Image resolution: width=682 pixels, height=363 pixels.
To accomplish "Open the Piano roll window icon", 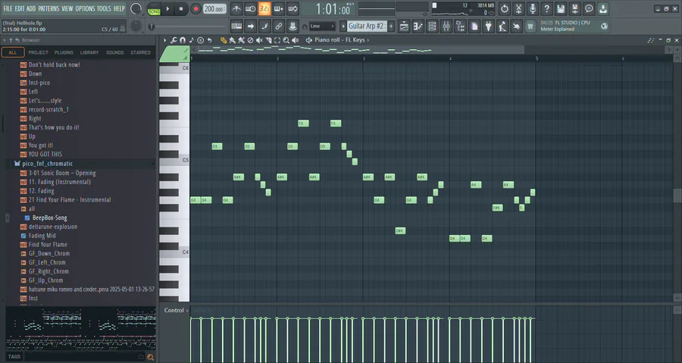I will [x=418, y=26].
